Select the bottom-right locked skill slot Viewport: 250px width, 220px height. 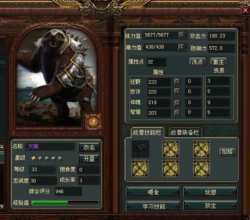(x=202, y=168)
